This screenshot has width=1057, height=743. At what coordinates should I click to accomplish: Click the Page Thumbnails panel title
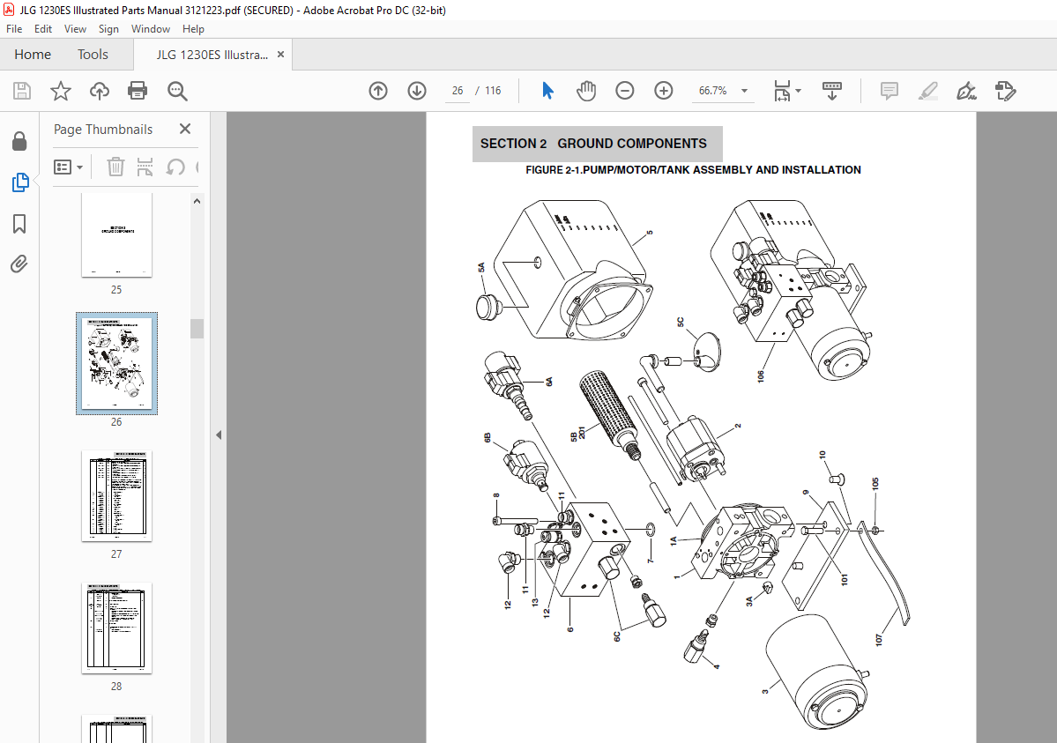103,130
